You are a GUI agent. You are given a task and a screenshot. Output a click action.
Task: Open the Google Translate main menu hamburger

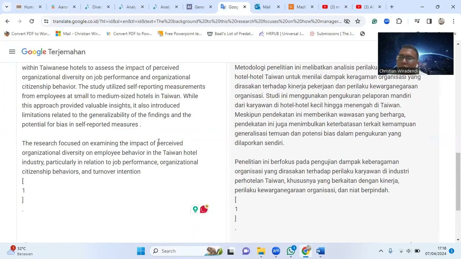[x=12, y=52]
